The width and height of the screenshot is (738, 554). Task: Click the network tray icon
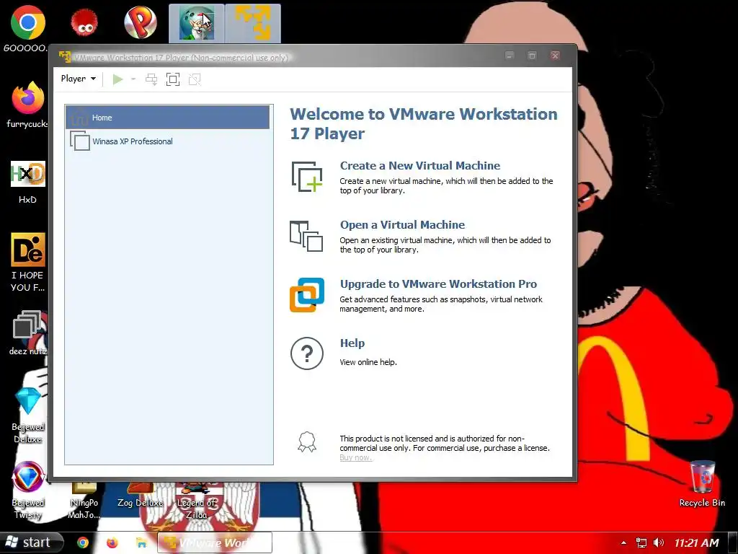641,542
